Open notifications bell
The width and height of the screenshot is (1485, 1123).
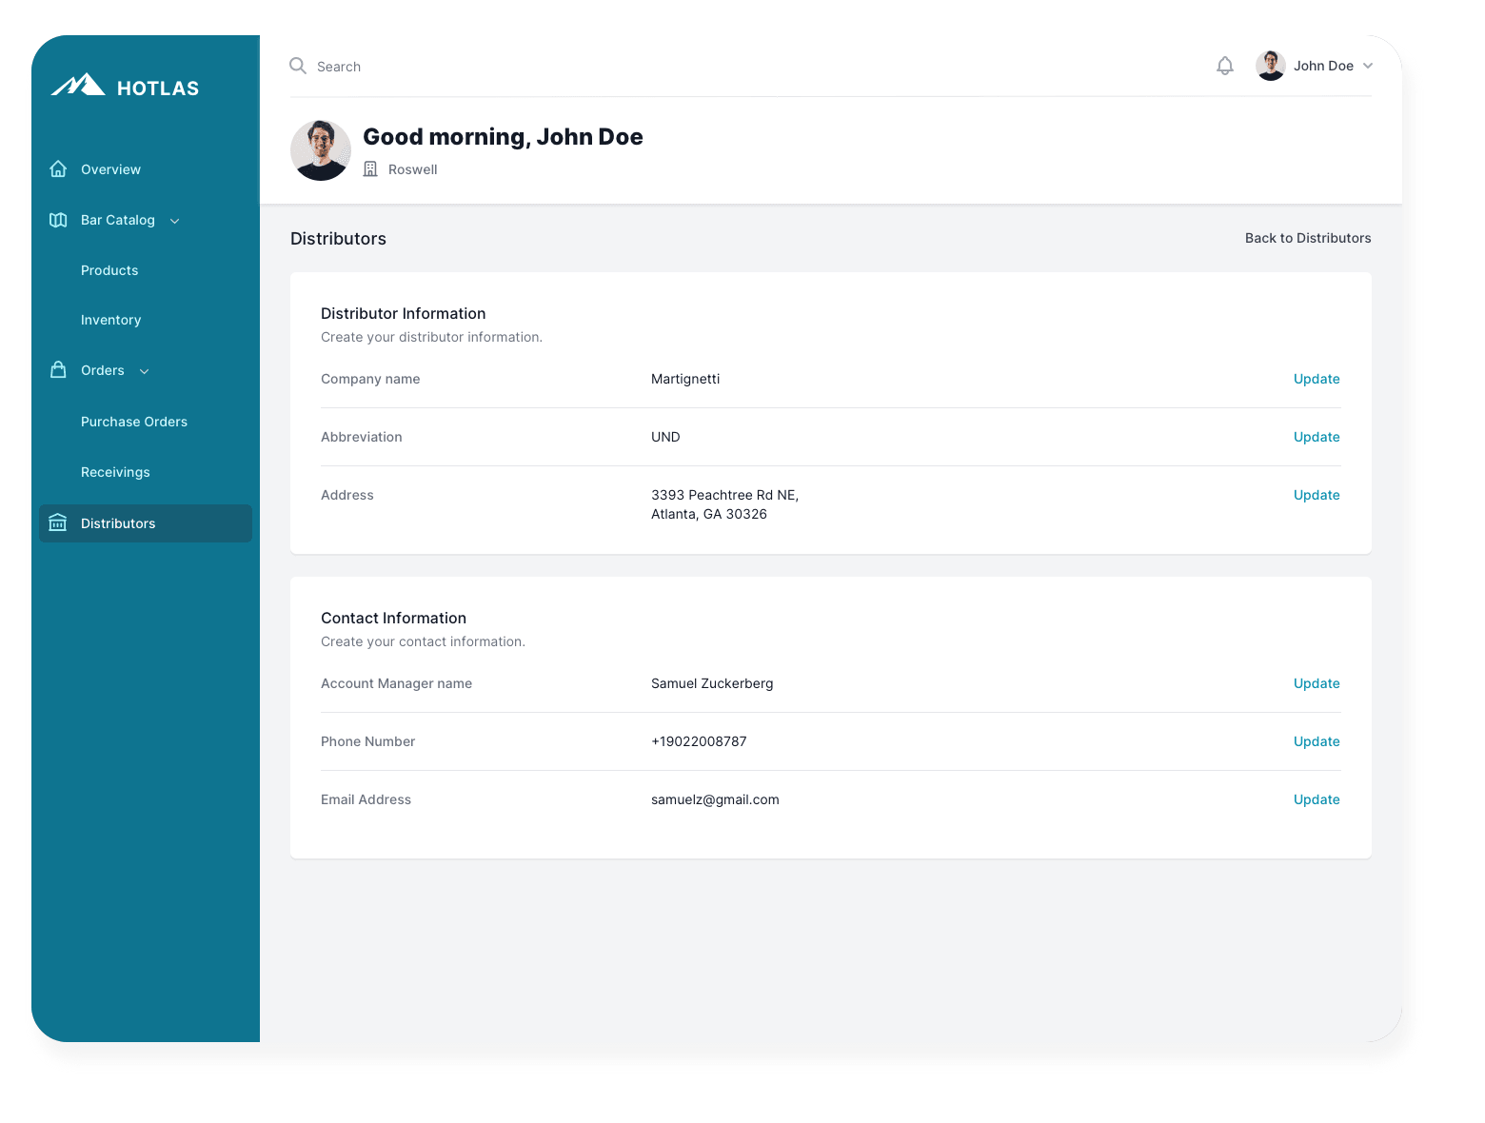click(x=1225, y=66)
